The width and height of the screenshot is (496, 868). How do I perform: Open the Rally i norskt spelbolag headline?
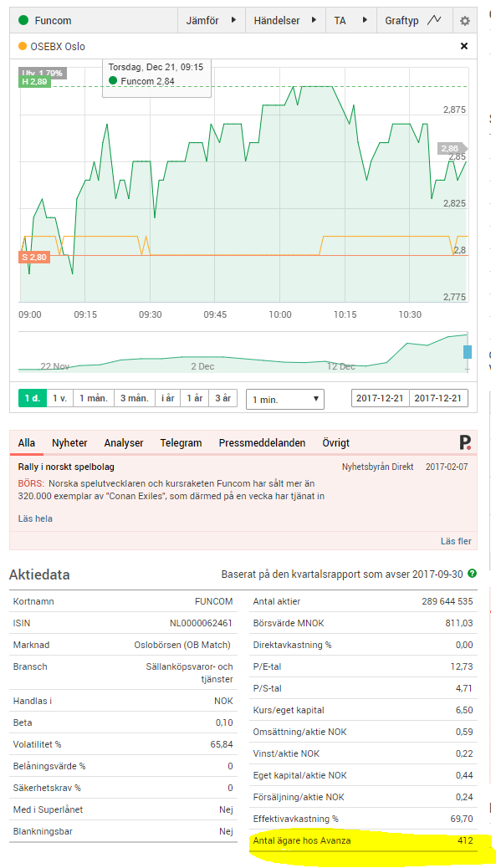(x=66, y=467)
